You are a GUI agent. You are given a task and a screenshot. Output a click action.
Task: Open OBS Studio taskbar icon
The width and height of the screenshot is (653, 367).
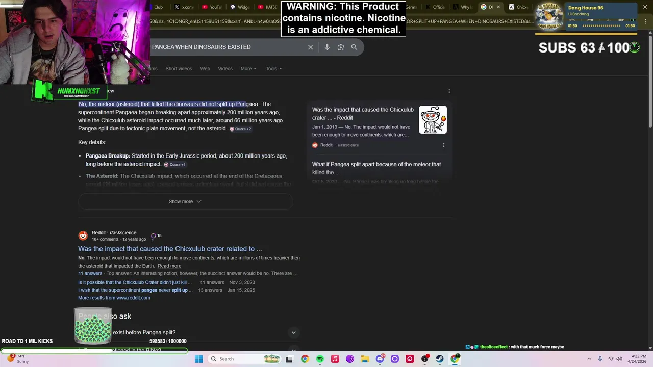pos(424,359)
